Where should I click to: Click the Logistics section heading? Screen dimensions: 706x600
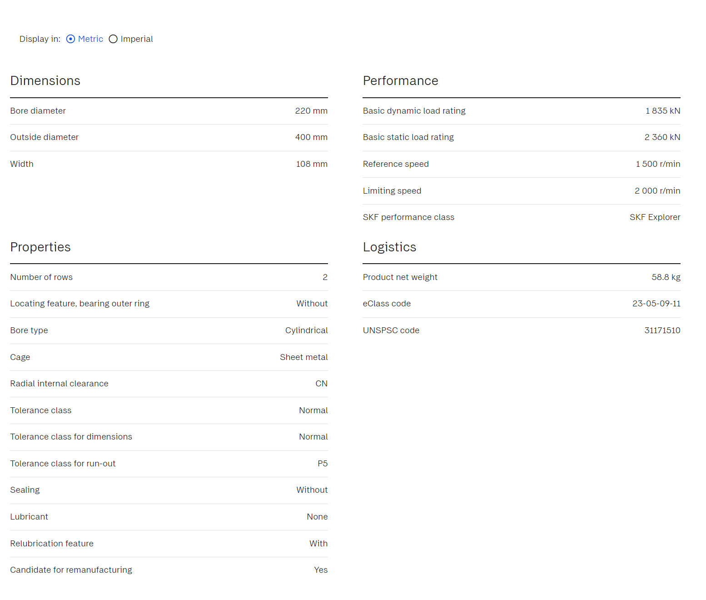point(389,247)
